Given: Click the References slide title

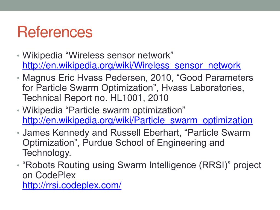Looking at the screenshot, I should (55, 32).
